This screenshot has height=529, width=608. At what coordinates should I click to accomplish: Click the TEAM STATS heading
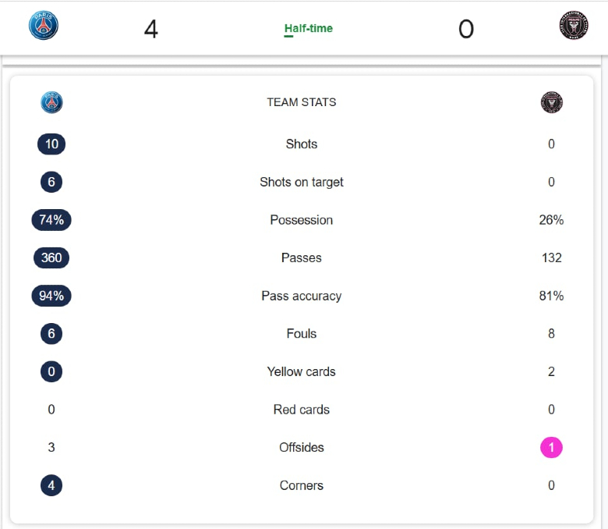[x=302, y=102]
